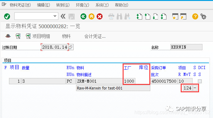
Task: Click the quantity cell showing 3
Action: (43, 81)
